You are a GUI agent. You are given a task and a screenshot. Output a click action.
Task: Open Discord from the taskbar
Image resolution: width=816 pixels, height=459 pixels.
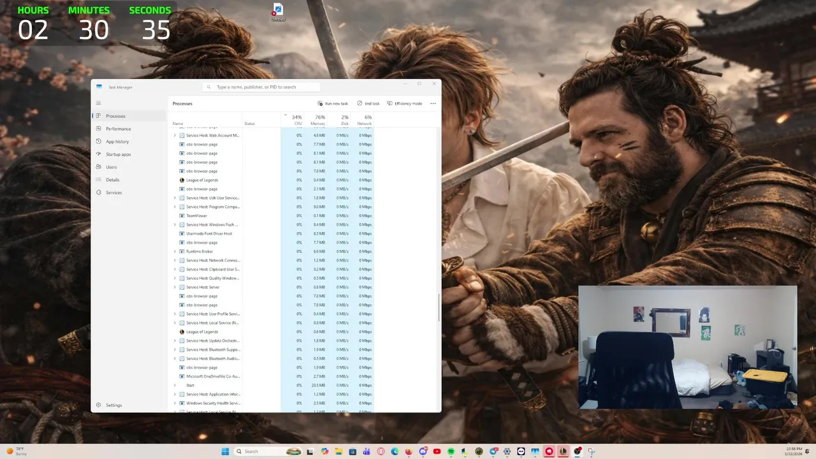coord(423,451)
